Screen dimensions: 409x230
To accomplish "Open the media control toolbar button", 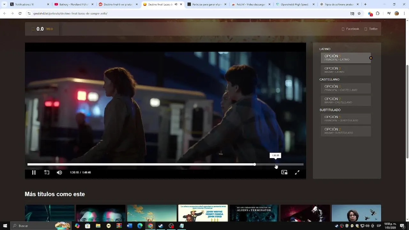I will (389, 13).
